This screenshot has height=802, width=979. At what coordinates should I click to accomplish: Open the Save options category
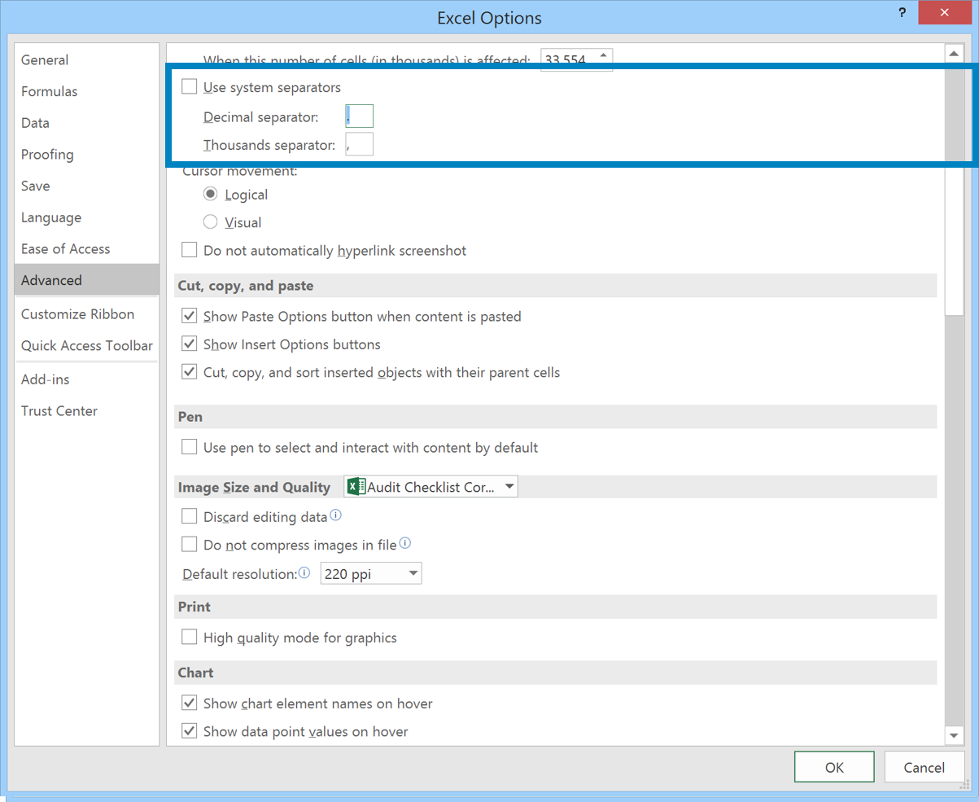[86, 186]
